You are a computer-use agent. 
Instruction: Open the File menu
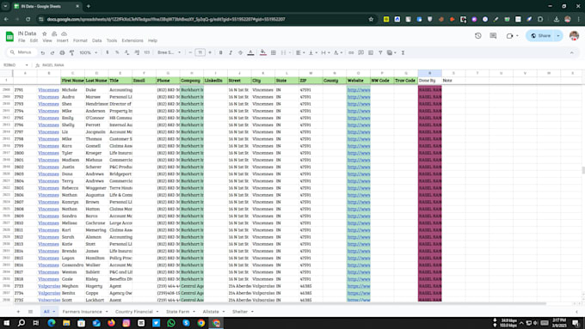(x=22, y=40)
